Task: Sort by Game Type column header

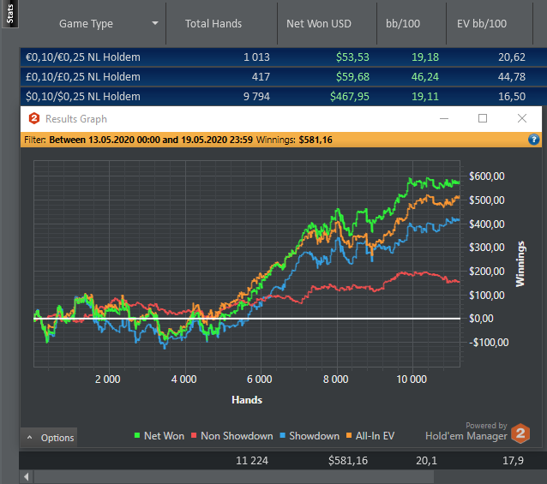Action: (x=86, y=23)
